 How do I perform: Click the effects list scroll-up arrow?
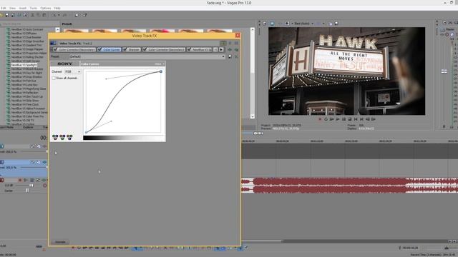tap(57, 30)
